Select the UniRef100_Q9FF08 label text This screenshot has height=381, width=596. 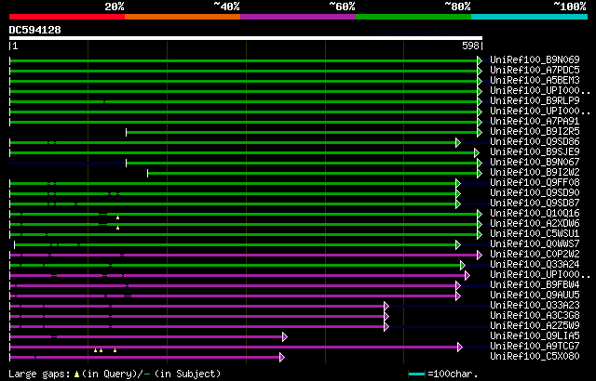[535, 183]
